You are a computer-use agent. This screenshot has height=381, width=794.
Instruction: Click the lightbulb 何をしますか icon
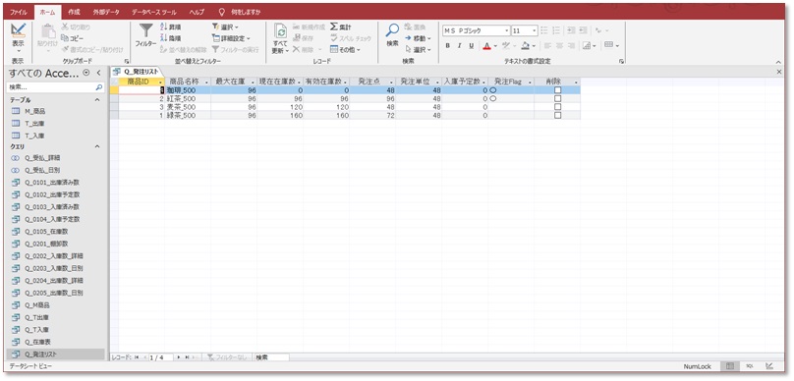pos(221,11)
